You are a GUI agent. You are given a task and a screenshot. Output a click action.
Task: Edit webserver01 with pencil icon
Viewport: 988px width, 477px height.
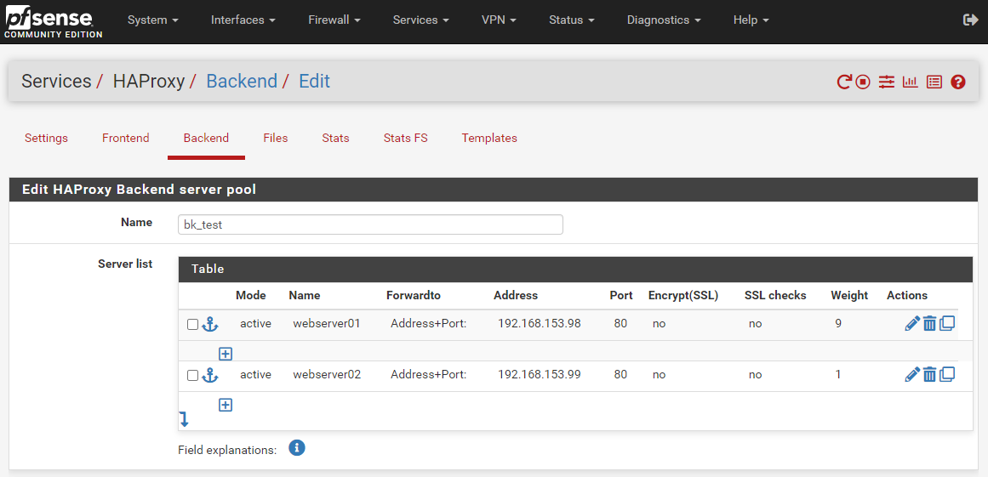coord(911,324)
